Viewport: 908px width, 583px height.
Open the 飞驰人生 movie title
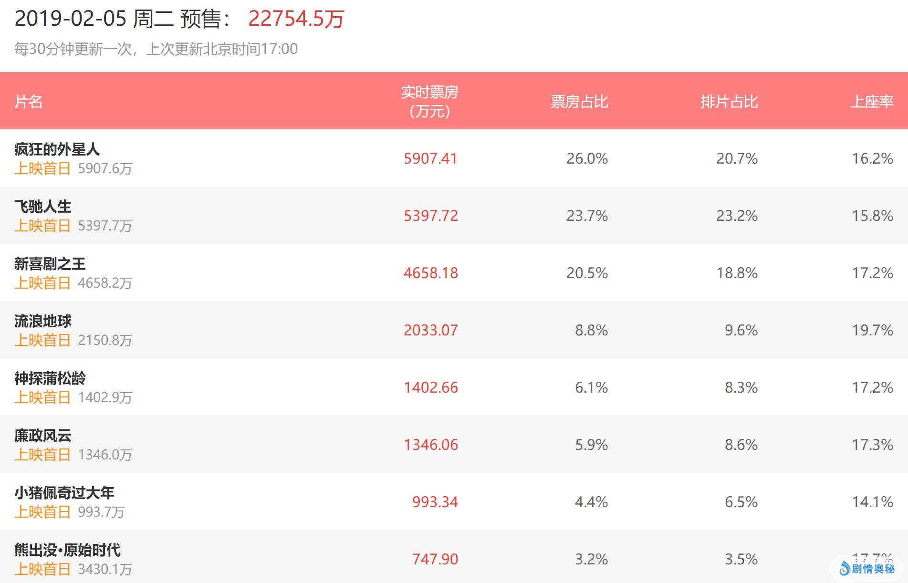(x=43, y=207)
